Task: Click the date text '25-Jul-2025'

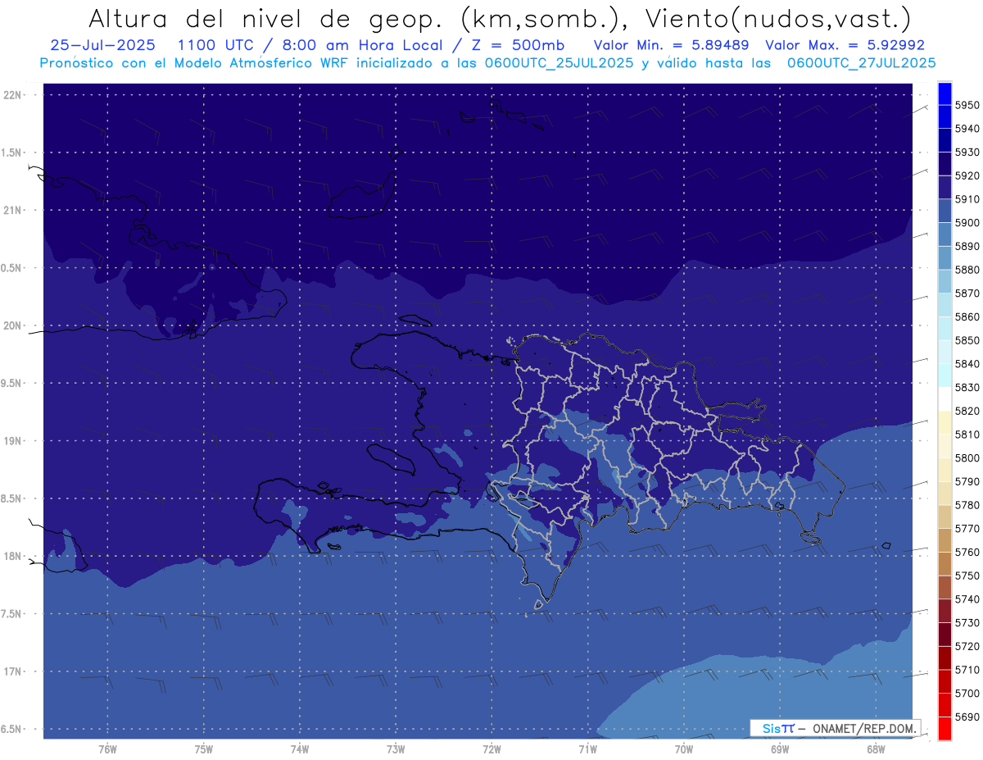Action: [102, 45]
